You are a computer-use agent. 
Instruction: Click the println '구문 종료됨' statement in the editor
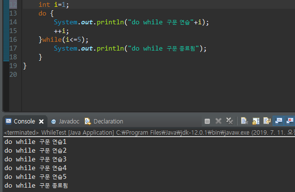pyautogui.click(x=130, y=49)
